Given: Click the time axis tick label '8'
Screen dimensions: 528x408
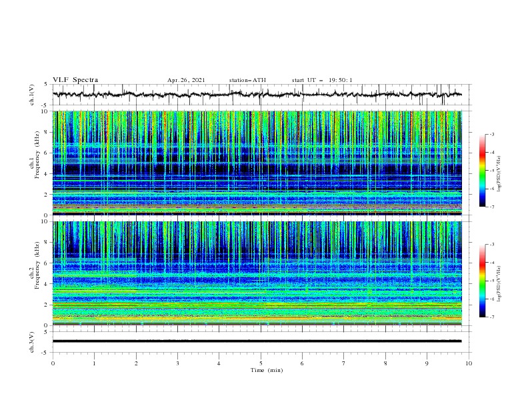Looking at the screenshot, I should pyautogui.click(x=385, y=363).
